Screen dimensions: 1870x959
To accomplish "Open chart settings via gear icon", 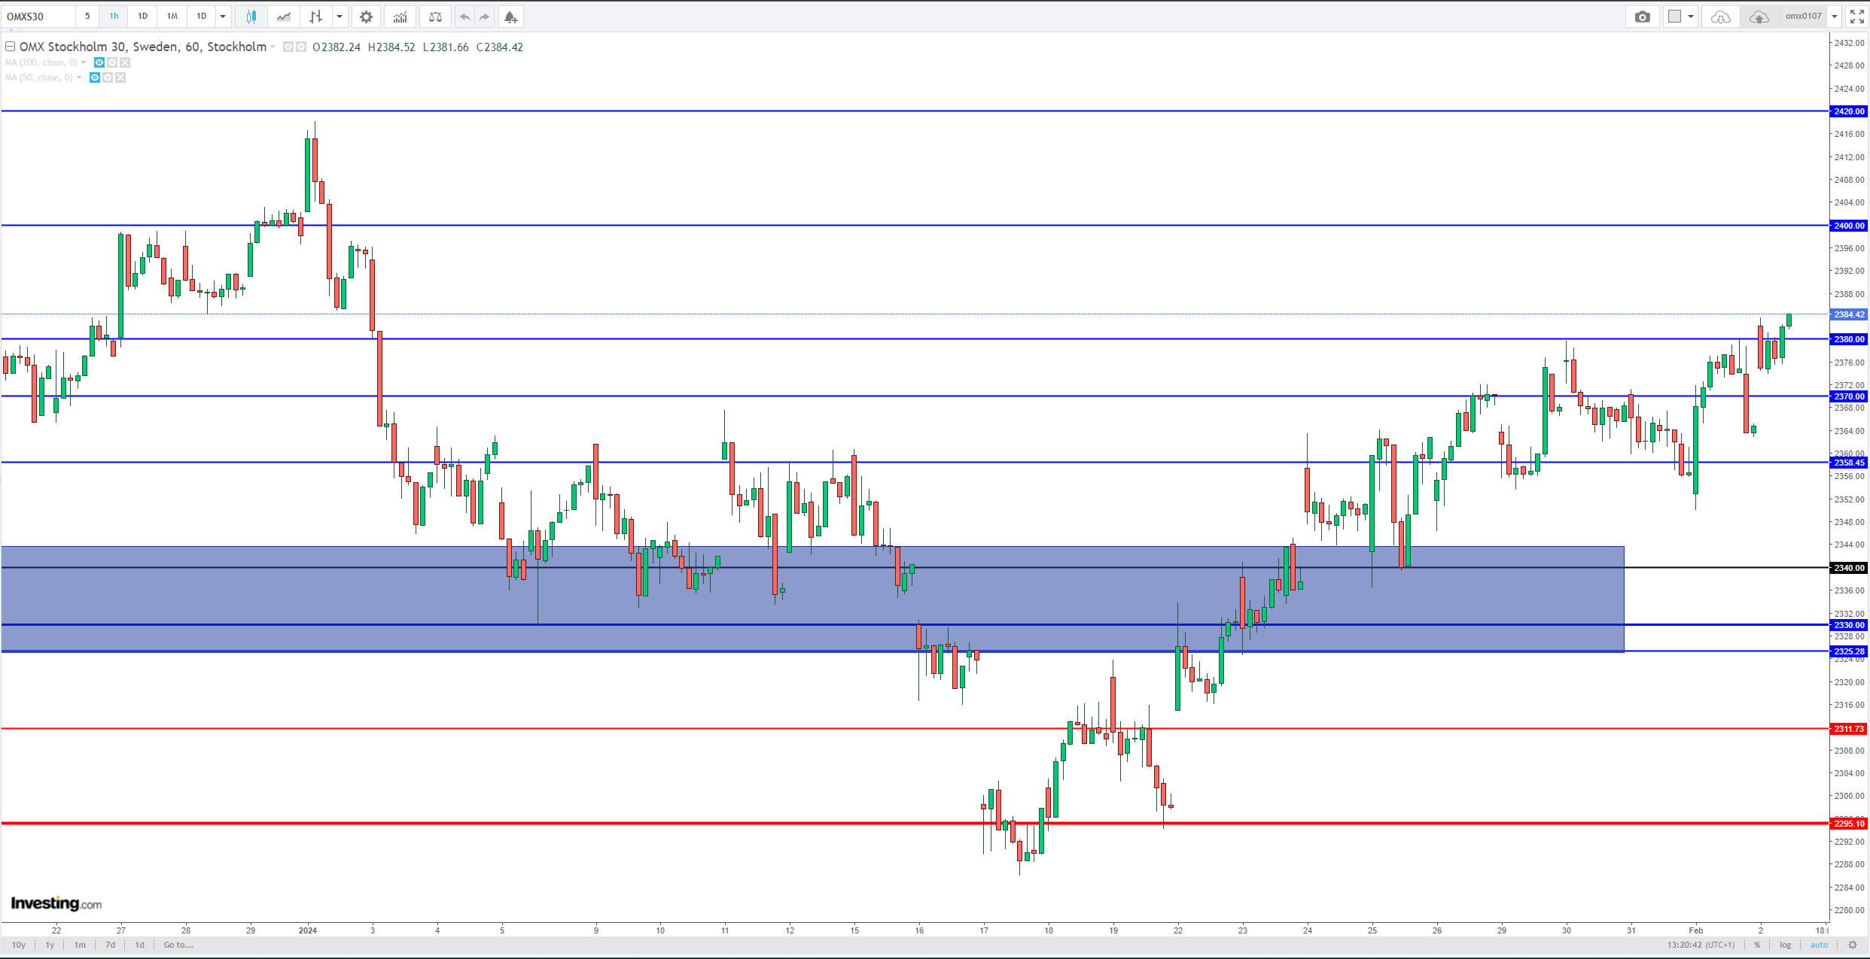I will coord(366,16).
